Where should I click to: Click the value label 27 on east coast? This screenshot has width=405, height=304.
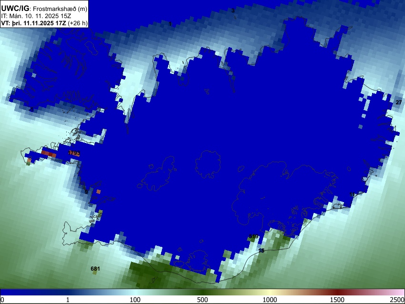(x=398, y=102)
